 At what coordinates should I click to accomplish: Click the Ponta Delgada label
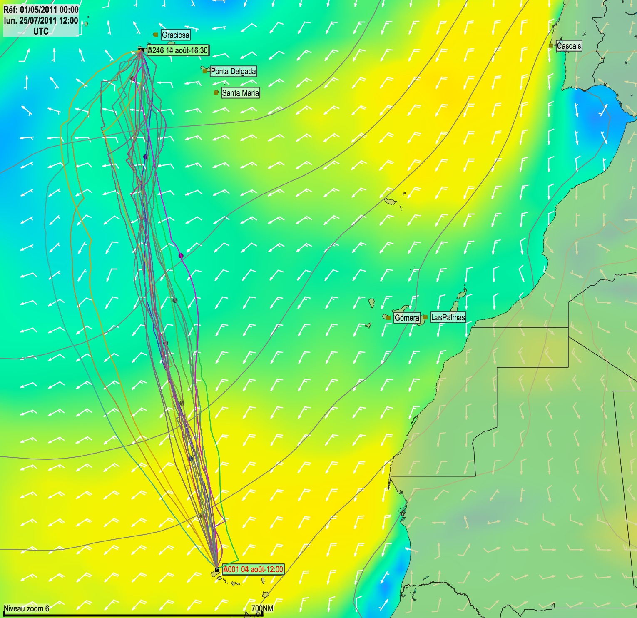coord(233,71)
